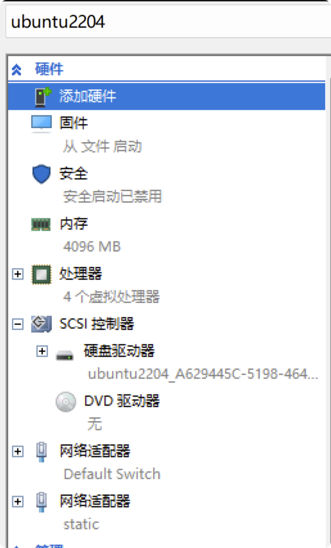The image size is (331, 548).
Task: Expand the Default Switch network adapter
Action: (18, 452)
